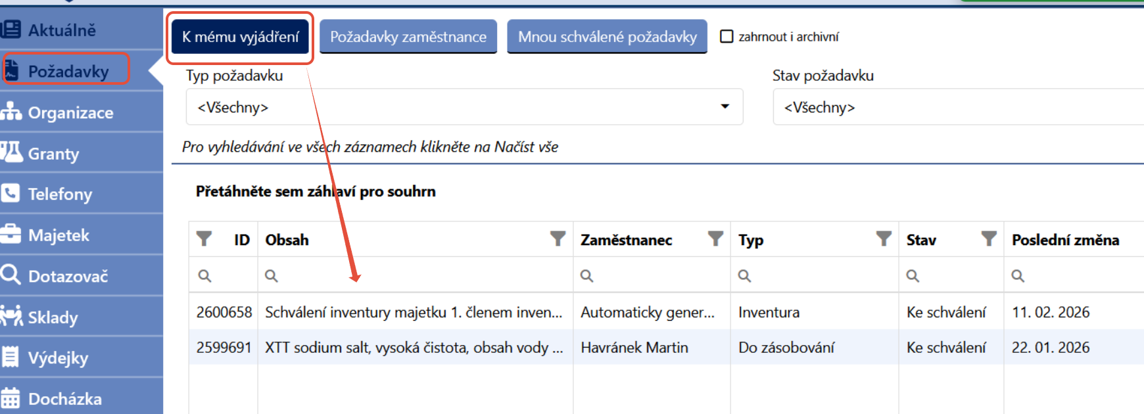Switch to Mnou schválené požadavky tab
The width and height of the screenshot is (1144, 414).
(x=607, y=37)
